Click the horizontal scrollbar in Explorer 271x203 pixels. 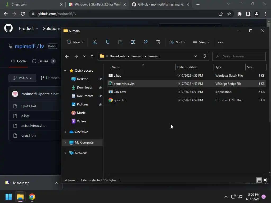(x=186, y=175)
